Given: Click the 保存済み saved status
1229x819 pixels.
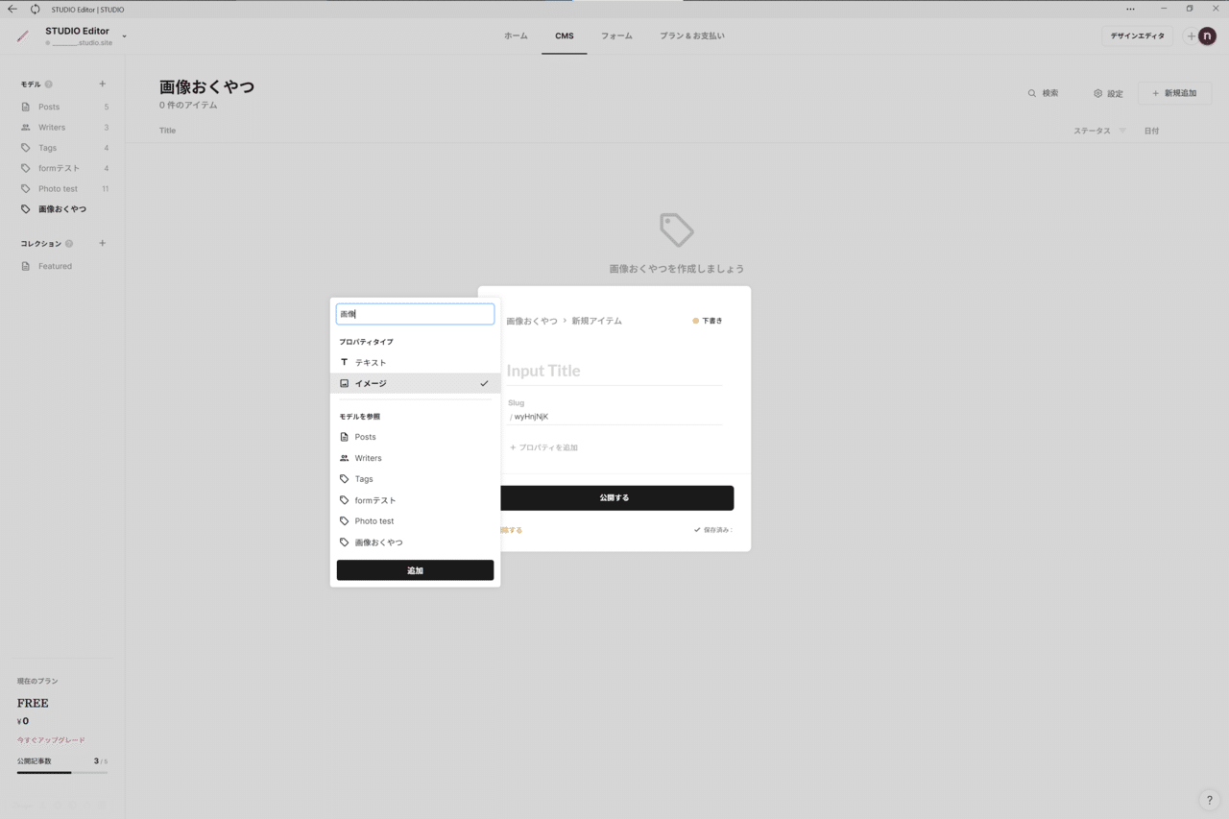Looking at the screenshot, I should click(712, 530).
